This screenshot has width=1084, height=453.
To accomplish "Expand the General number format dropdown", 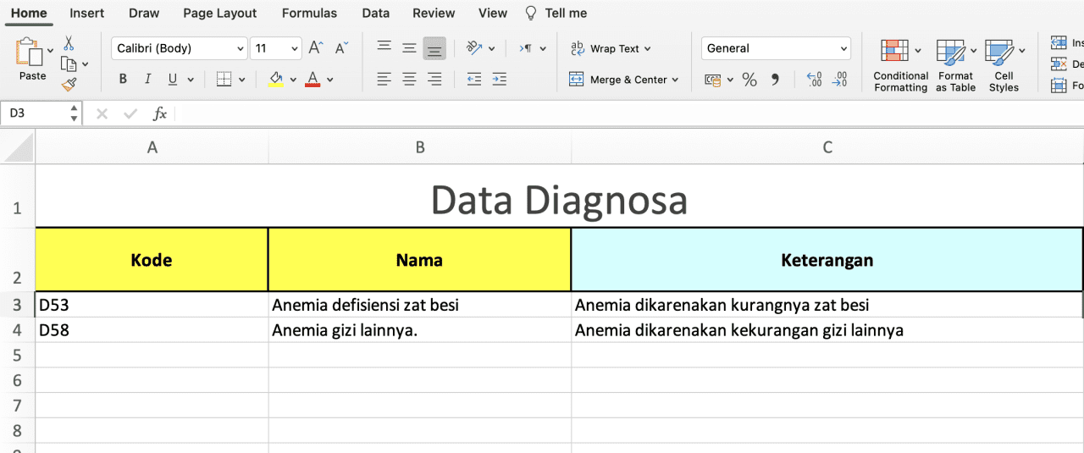I will [x=776, y=48].
